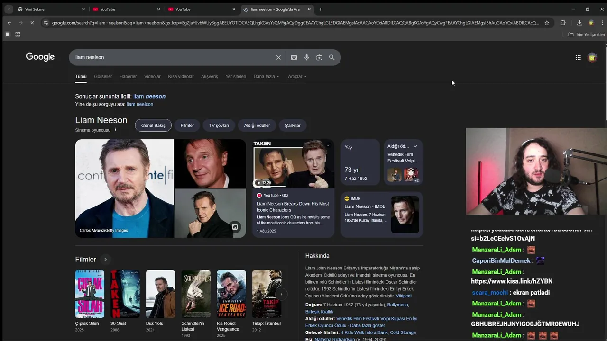
Task: Open the 73 yıl age card
Action: [360, 162]
